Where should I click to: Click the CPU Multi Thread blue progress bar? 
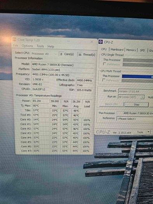(x=137, y=77)
